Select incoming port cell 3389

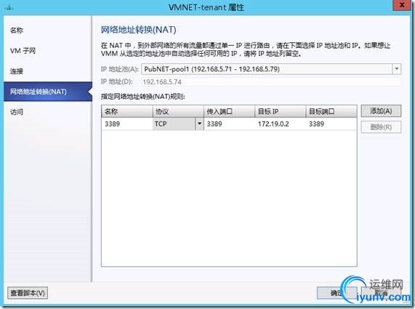[230, 124]
